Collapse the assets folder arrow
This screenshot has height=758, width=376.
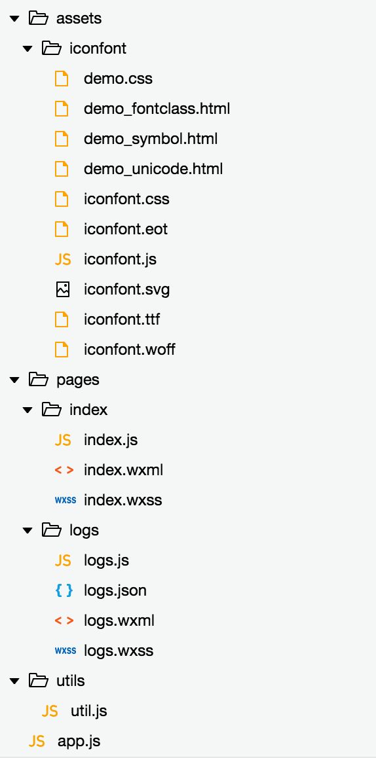14,19
